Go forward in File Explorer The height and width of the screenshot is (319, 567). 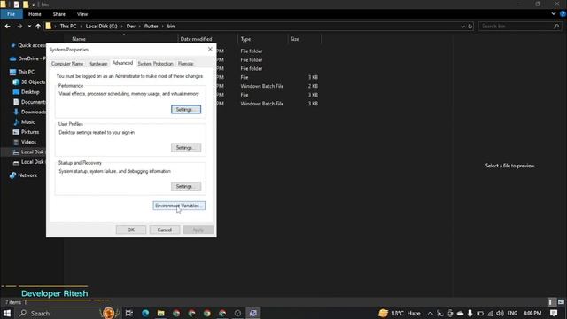(x=19, y=26)
